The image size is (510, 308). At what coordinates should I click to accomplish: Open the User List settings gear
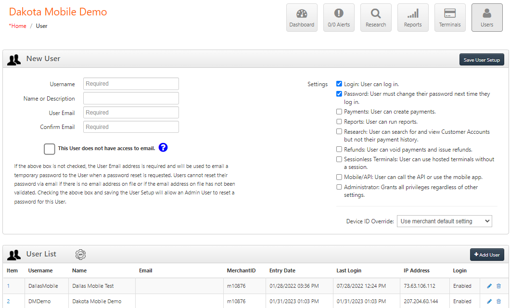pos(80,254)
